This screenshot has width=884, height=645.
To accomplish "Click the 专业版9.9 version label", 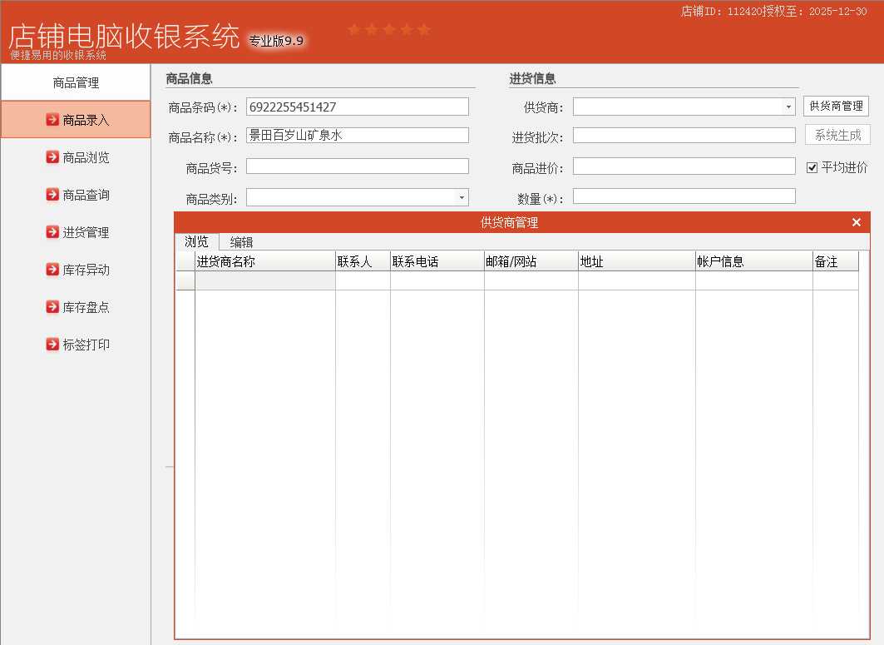I will [276, 41].
